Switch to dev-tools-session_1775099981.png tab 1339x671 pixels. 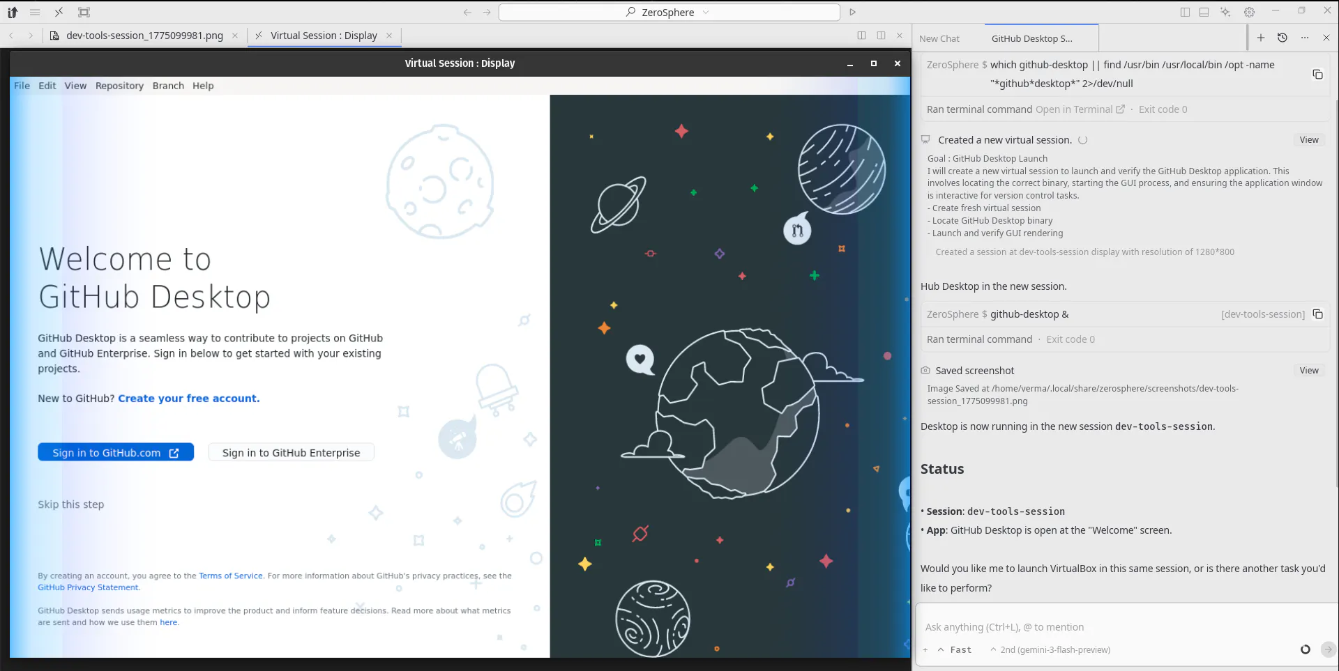(x=144, y=36)
